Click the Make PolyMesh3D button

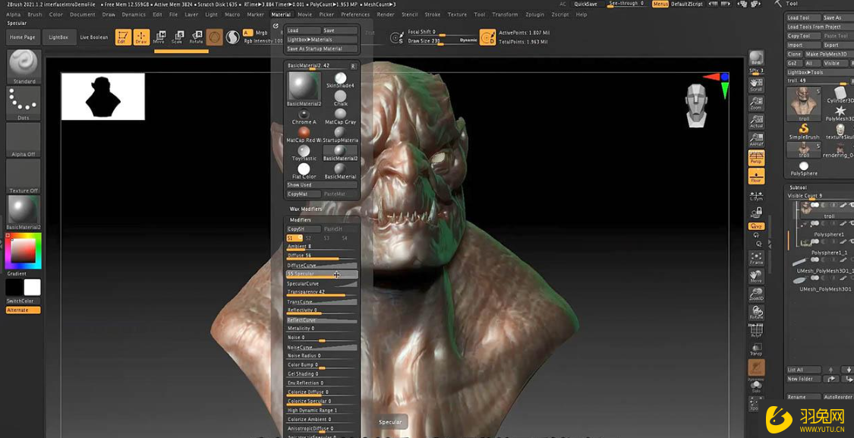click(x=827, y=54)
